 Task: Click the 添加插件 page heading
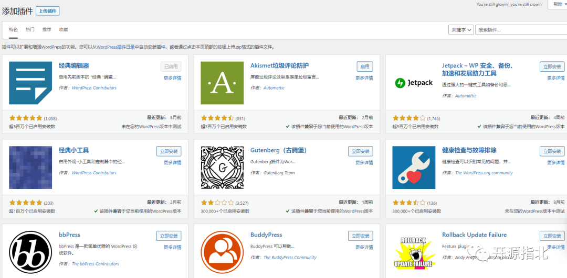17,11
